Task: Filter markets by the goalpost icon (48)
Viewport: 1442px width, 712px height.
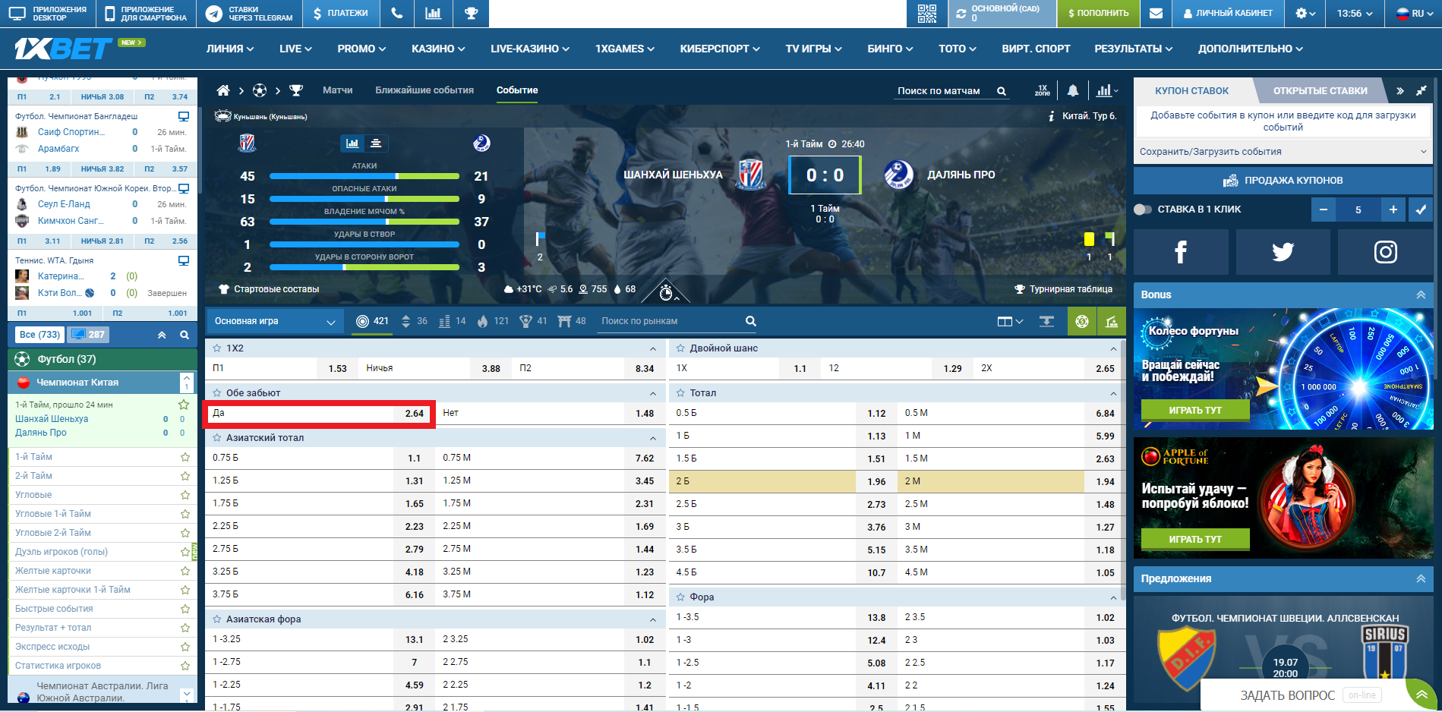Action: click(564, 321)
